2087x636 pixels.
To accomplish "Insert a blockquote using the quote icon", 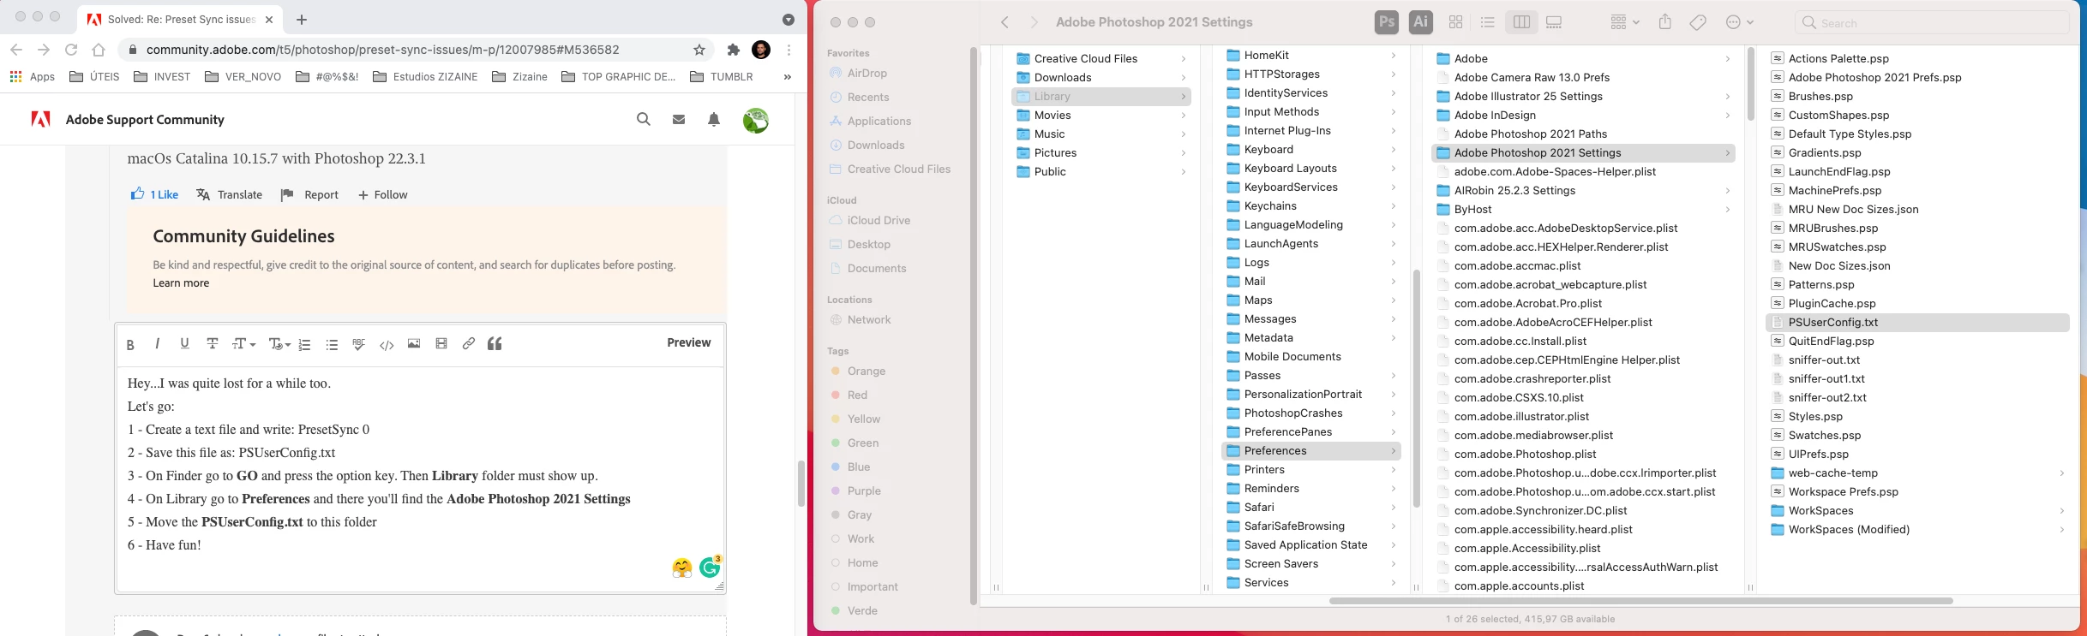I will 495,343.
